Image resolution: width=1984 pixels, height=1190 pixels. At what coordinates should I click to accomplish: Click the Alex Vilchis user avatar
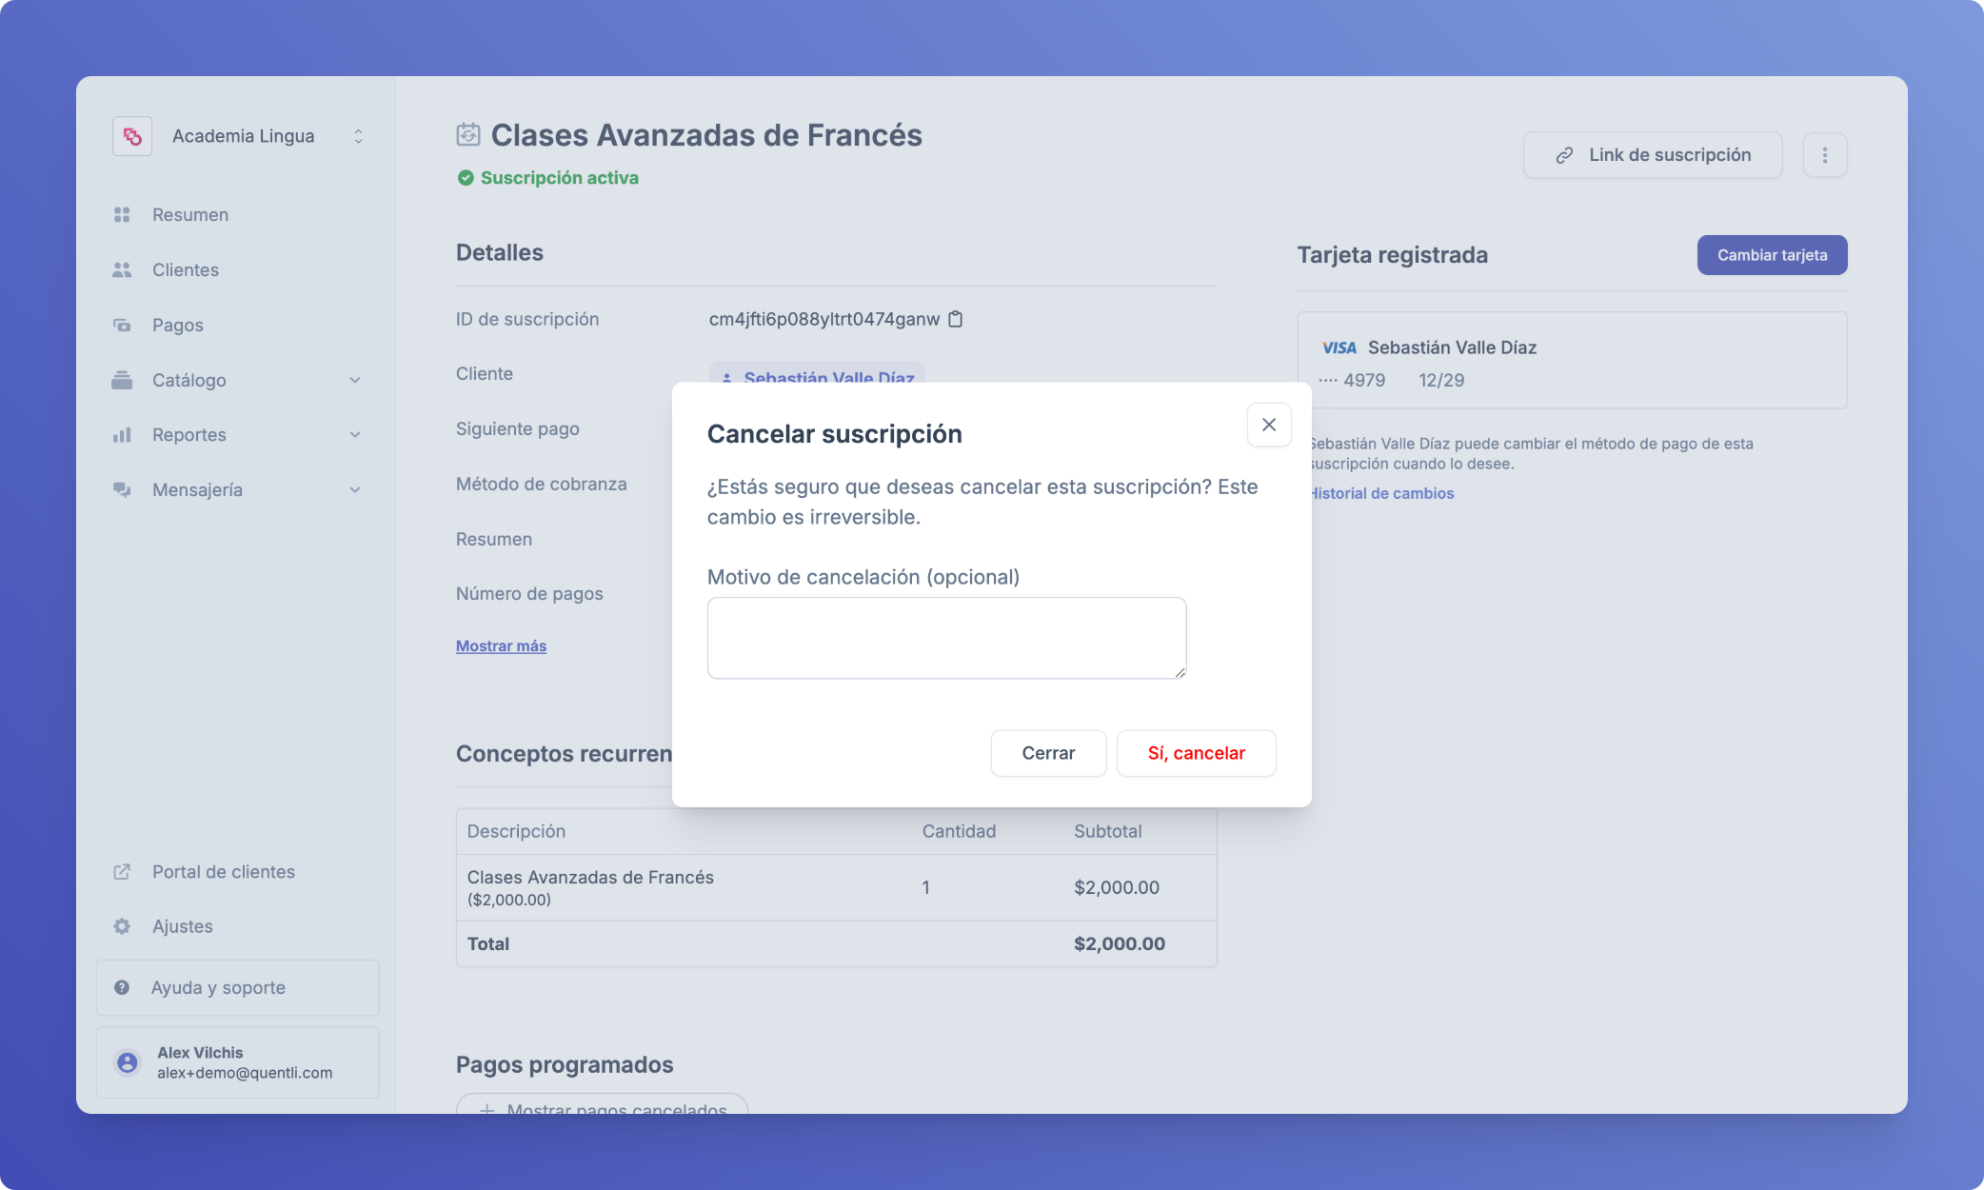point(128,1062)
